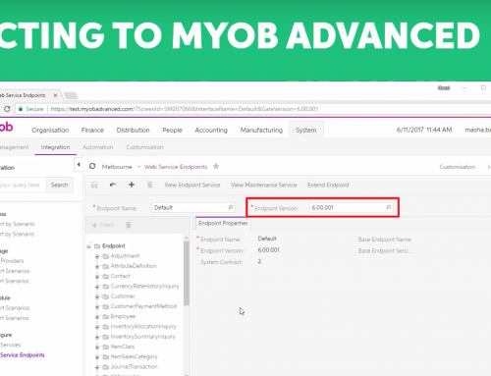Expand the AttributeDefinition tree node
491x376 pixels.
point(97,267)
